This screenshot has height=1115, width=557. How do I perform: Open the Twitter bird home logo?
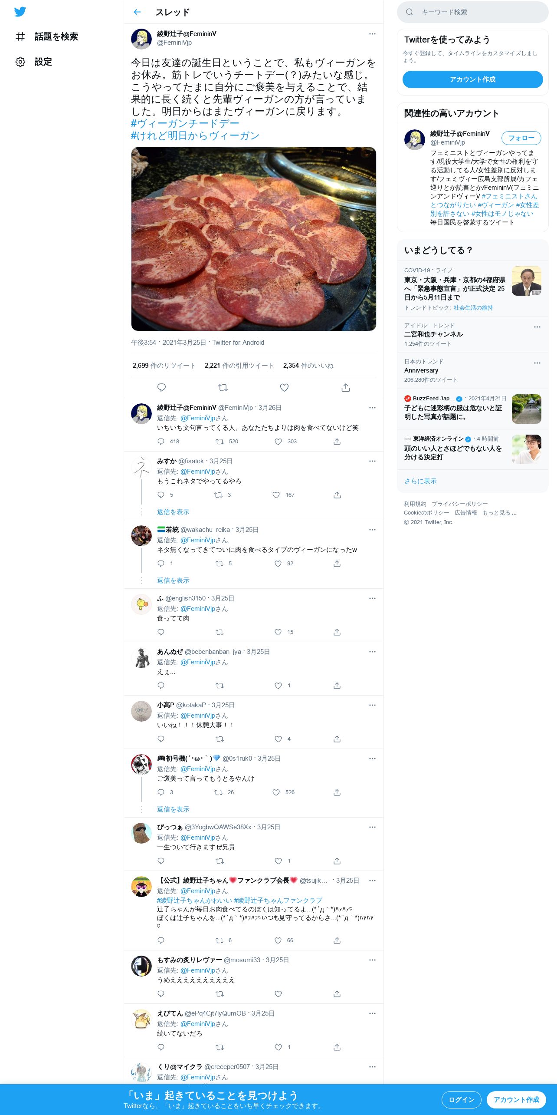(20, 12)
